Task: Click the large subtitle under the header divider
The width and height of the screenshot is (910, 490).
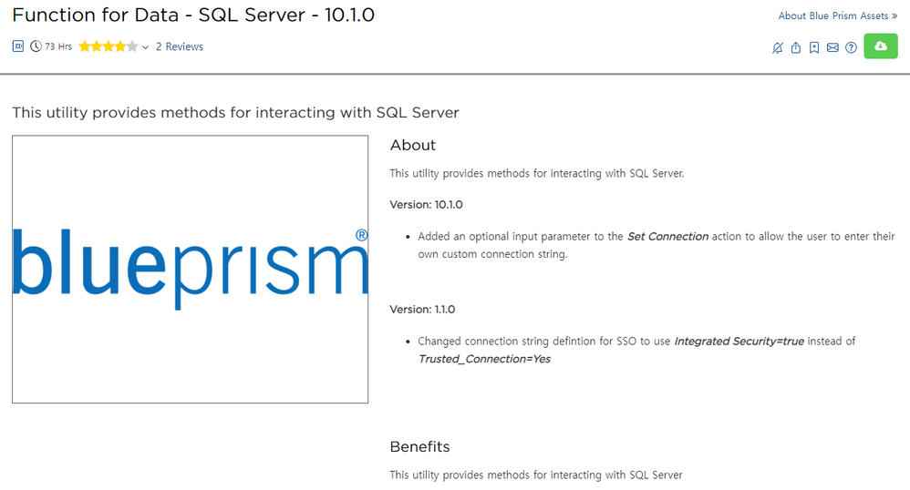Action: pyautogui.click(x=235, y=113)
